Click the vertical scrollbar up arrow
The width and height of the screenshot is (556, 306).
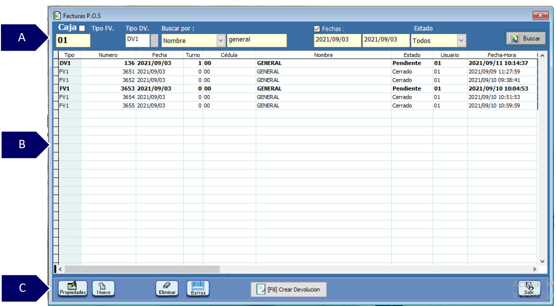[x=542, y=56]
